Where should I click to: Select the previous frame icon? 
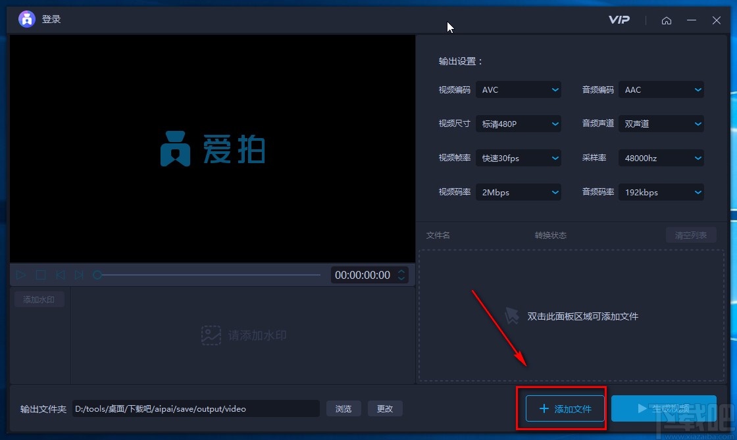point(60,275)
